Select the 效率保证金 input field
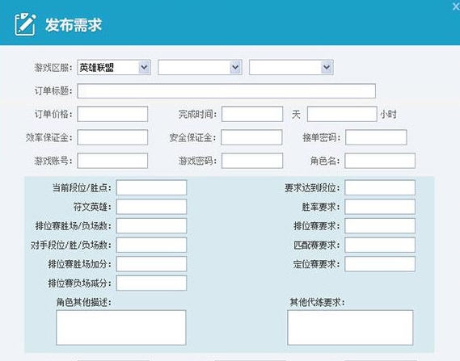This screenshot has width=460, height=361. point(112,137)
